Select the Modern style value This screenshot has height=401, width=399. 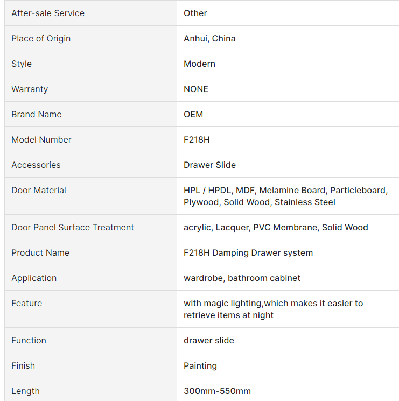199,64
